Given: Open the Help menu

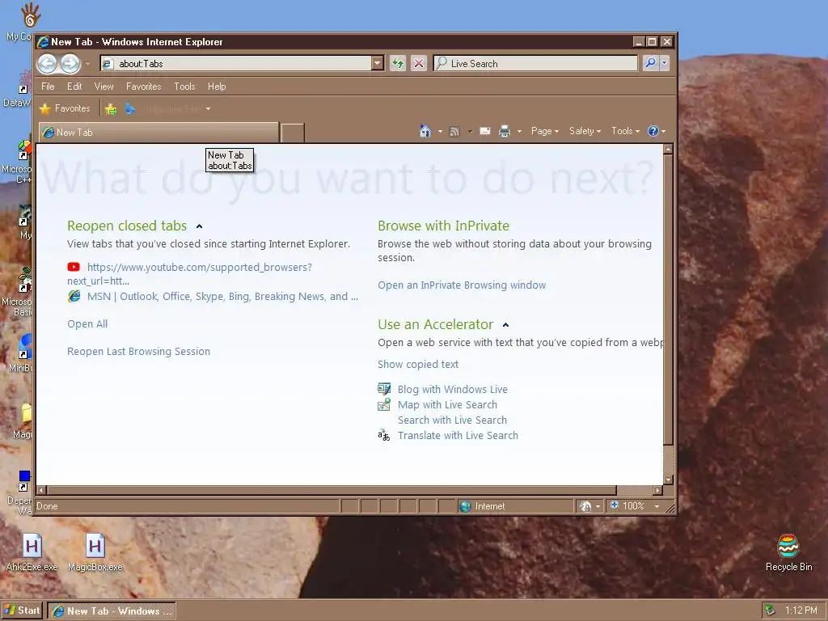Looking at the screenshot, I should click(217, 86).
